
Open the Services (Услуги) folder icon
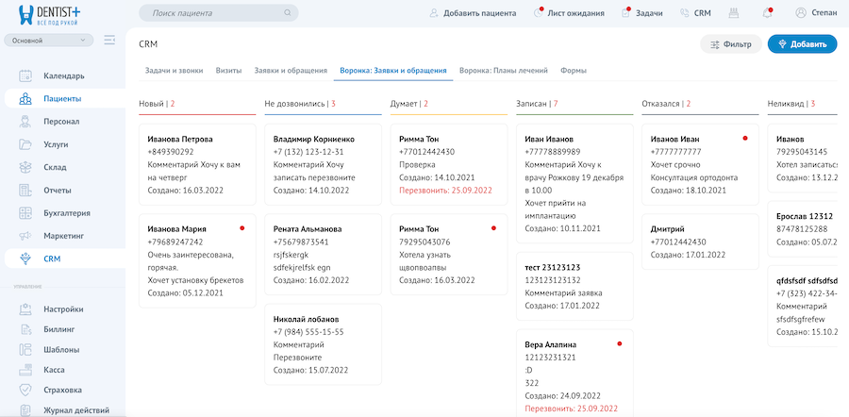[25, 144]
